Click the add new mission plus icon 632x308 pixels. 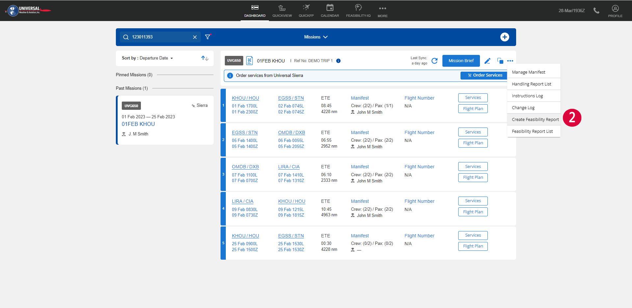point(505,37)
